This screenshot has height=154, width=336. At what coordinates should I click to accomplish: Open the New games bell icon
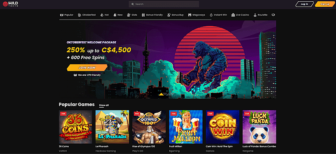(115, 15)
